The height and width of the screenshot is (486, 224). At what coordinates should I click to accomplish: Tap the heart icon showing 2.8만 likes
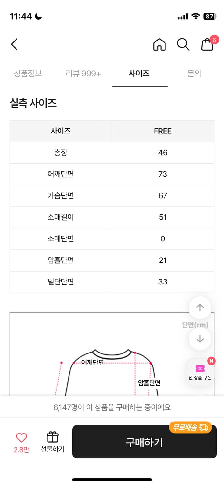click(21, 437)
